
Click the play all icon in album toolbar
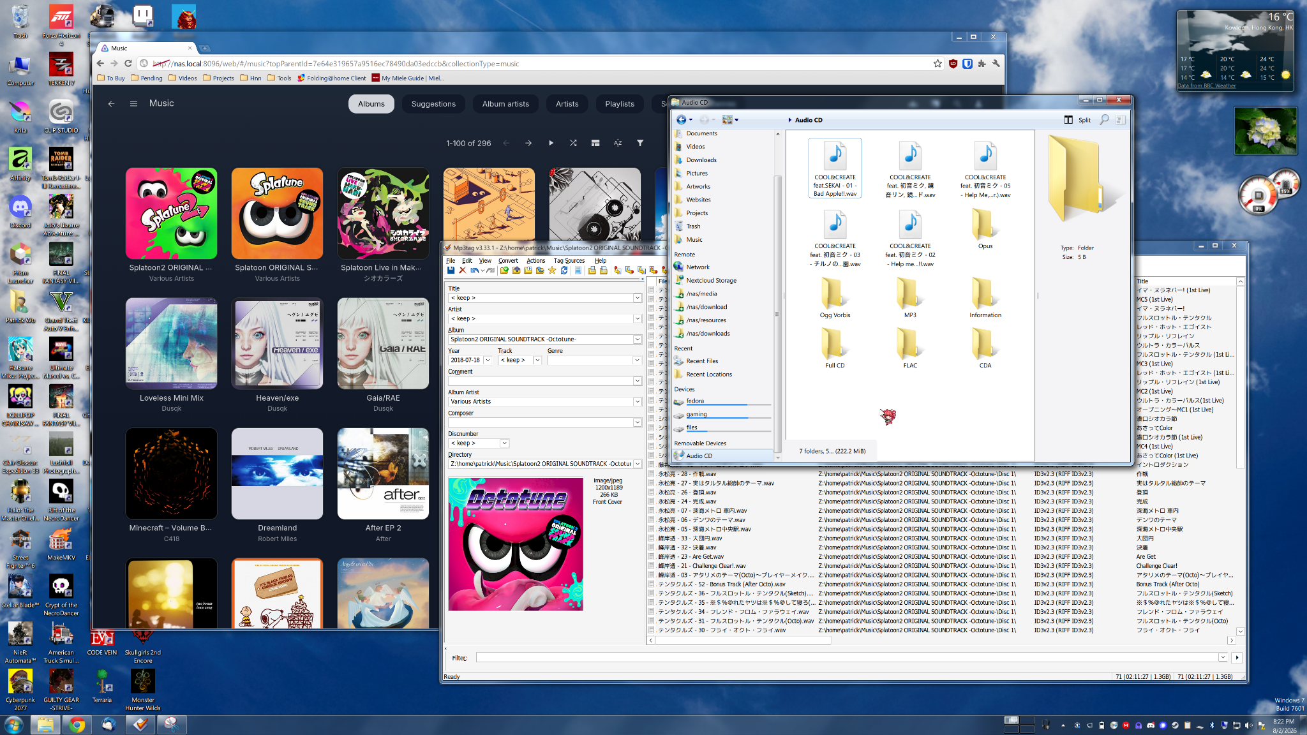pos(551,143)
